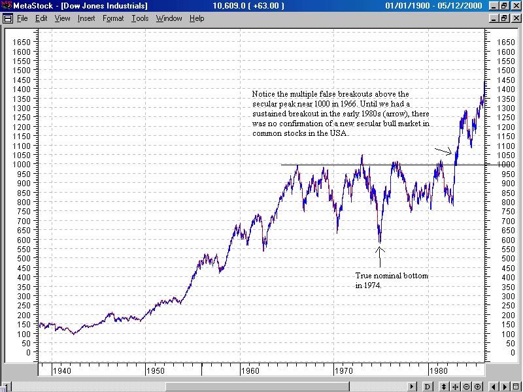Click the 1960 date axis label
523x392 pixels.
(250, 370)
